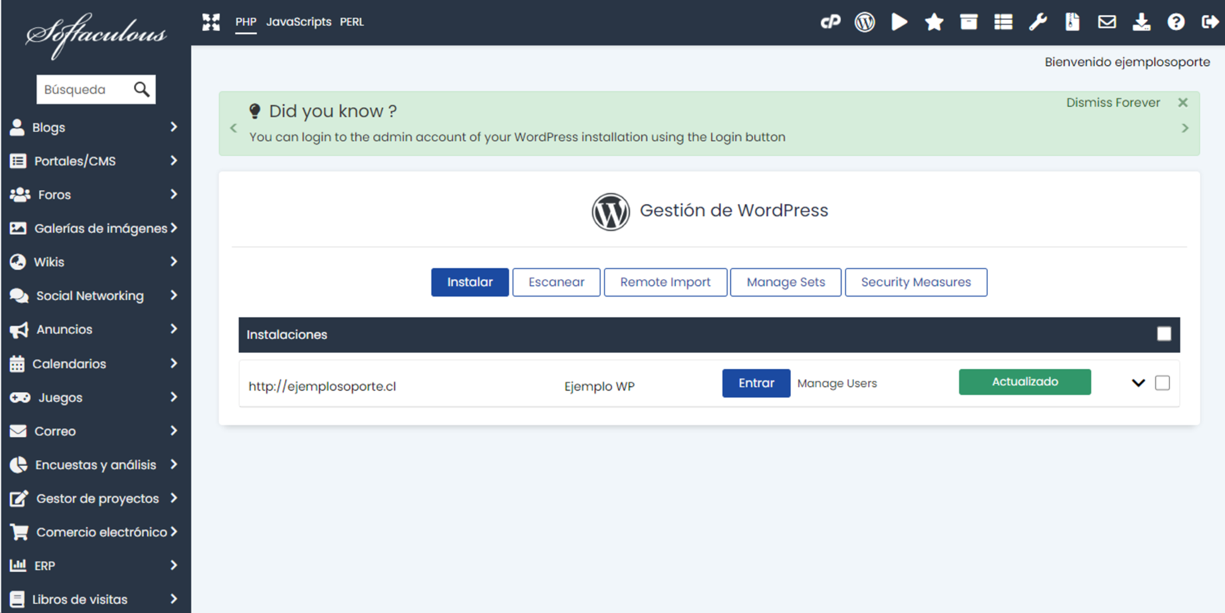
Task: Expand the Social Networking chevron
Action: click(173, 295)
